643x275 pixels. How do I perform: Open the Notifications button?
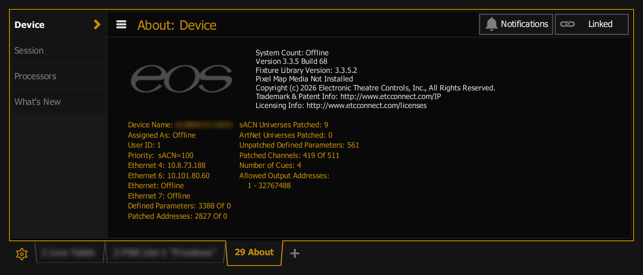click(516, 24)
